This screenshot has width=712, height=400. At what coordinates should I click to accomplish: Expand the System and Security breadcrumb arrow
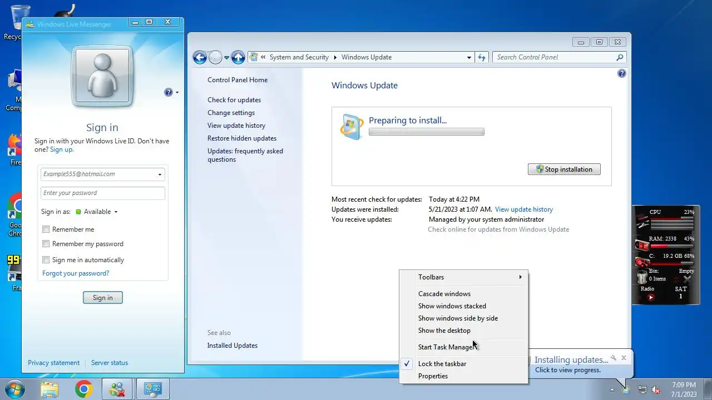(335, 57)
